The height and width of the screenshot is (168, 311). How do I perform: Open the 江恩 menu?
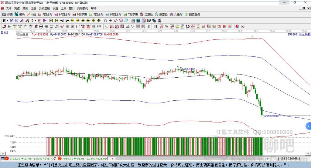pos(33,8)
